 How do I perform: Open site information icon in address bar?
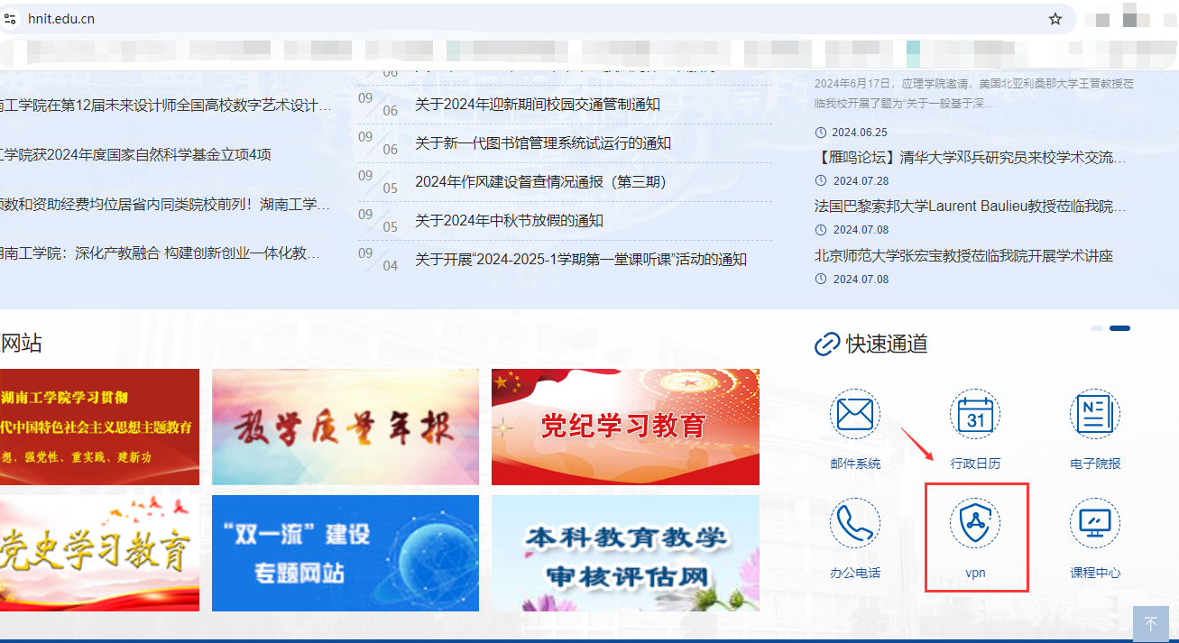[x=11, y=19]
